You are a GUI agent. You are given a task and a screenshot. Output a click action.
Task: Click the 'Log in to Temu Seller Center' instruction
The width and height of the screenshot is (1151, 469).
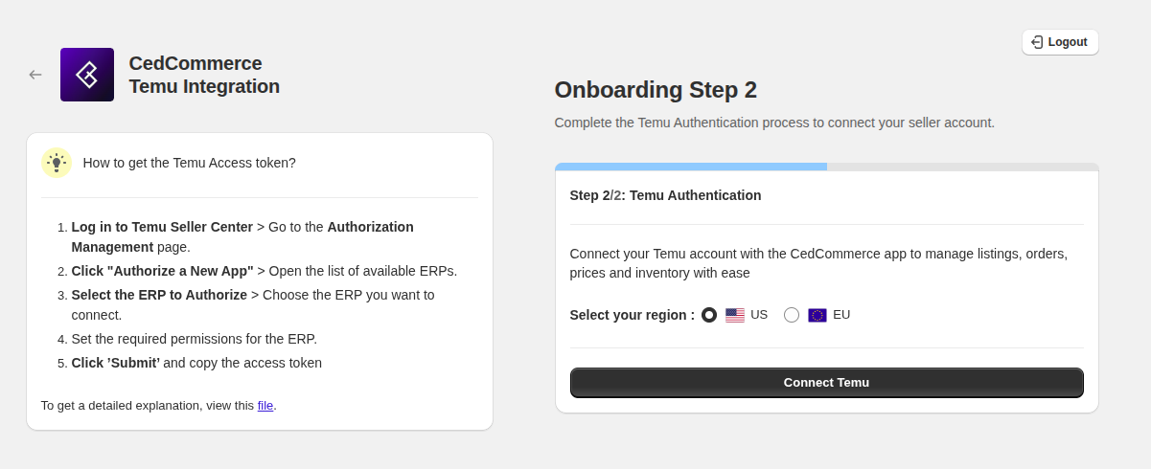tap(162, 227)
